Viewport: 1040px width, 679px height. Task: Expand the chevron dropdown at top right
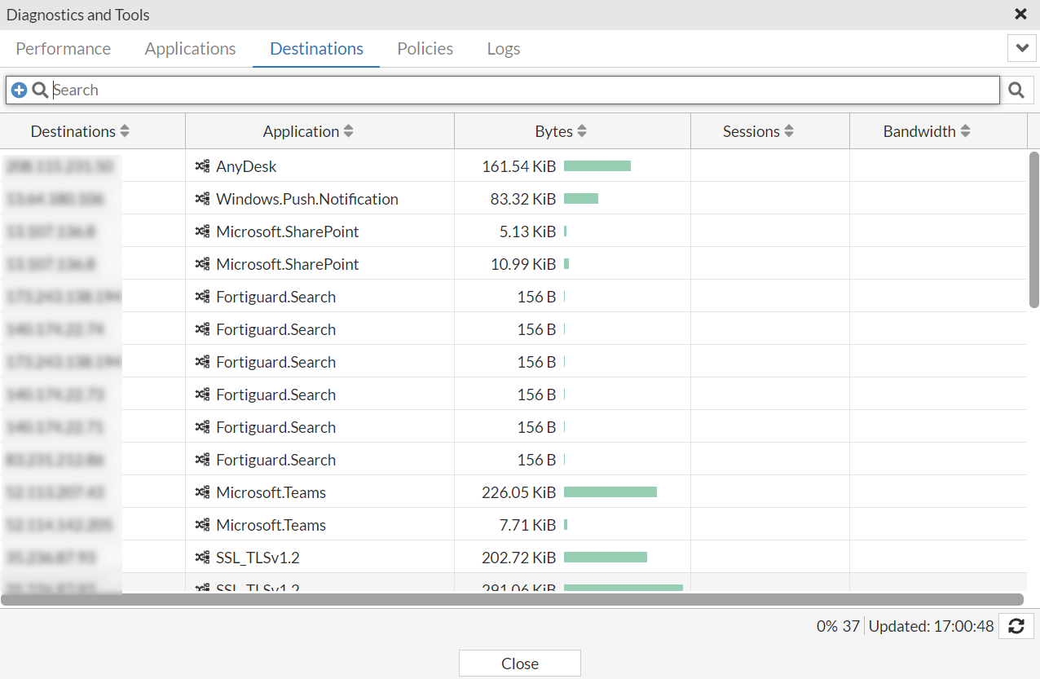point(1022,48)
